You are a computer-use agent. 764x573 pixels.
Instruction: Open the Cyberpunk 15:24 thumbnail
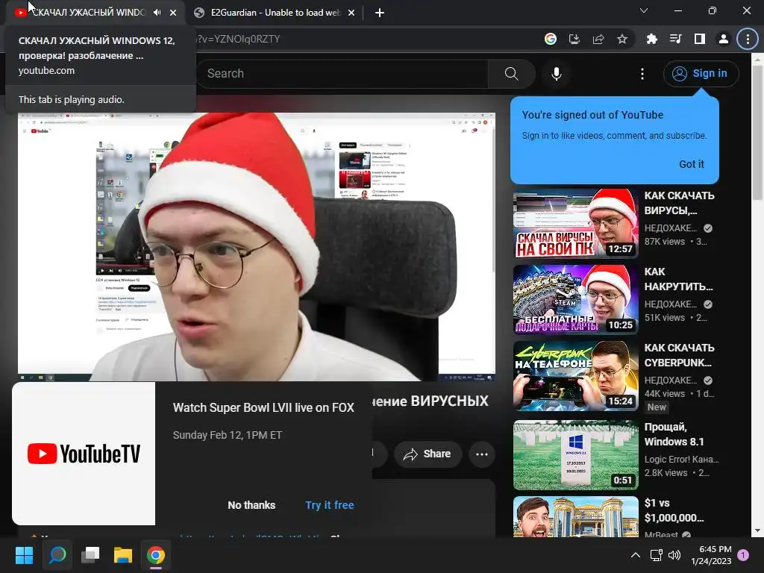click(x=575, y=376)
